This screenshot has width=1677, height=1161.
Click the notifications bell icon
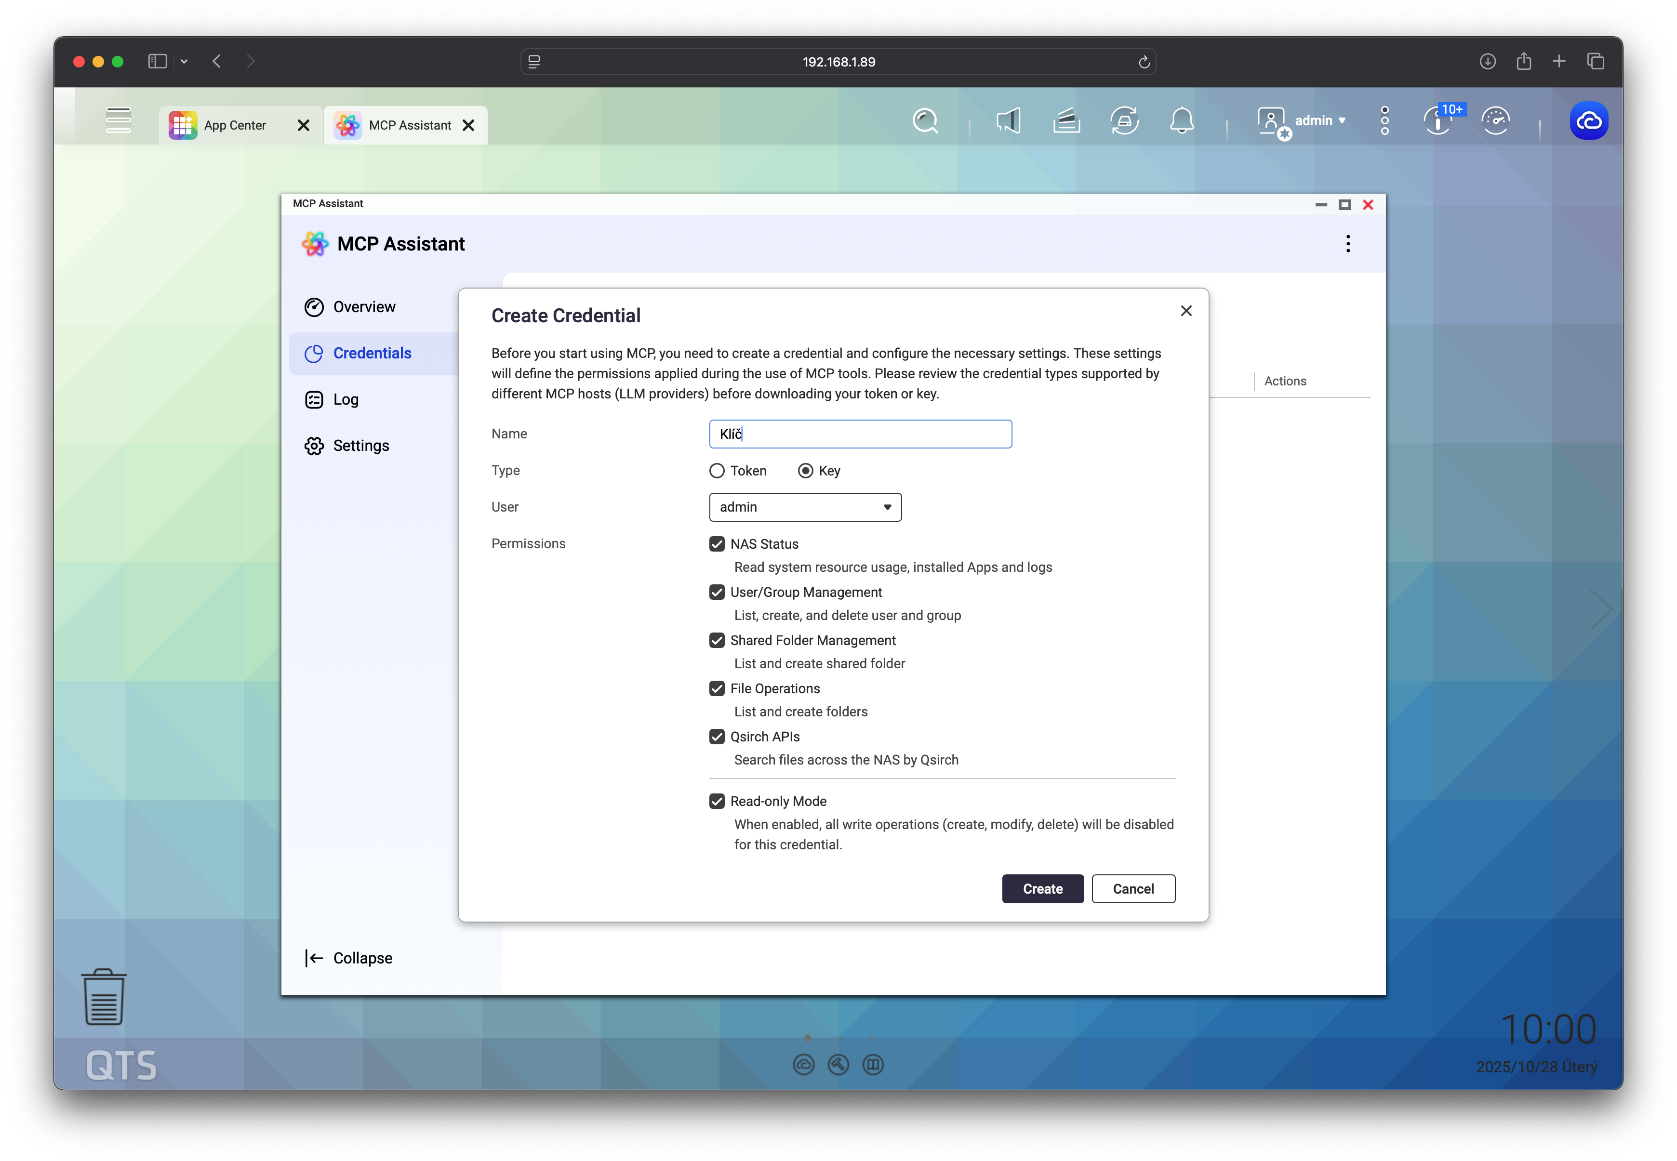coord(1181,121)
